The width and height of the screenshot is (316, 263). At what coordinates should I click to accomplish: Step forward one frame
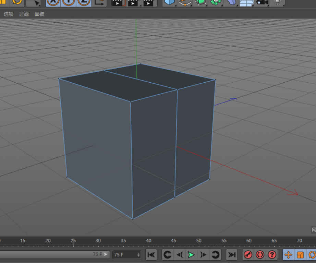(203, 255)
